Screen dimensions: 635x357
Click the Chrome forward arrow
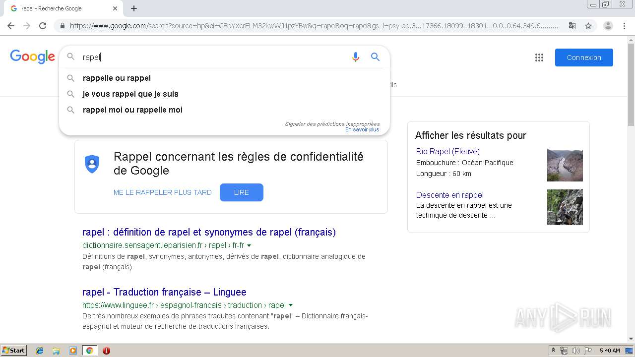[27, 26]
